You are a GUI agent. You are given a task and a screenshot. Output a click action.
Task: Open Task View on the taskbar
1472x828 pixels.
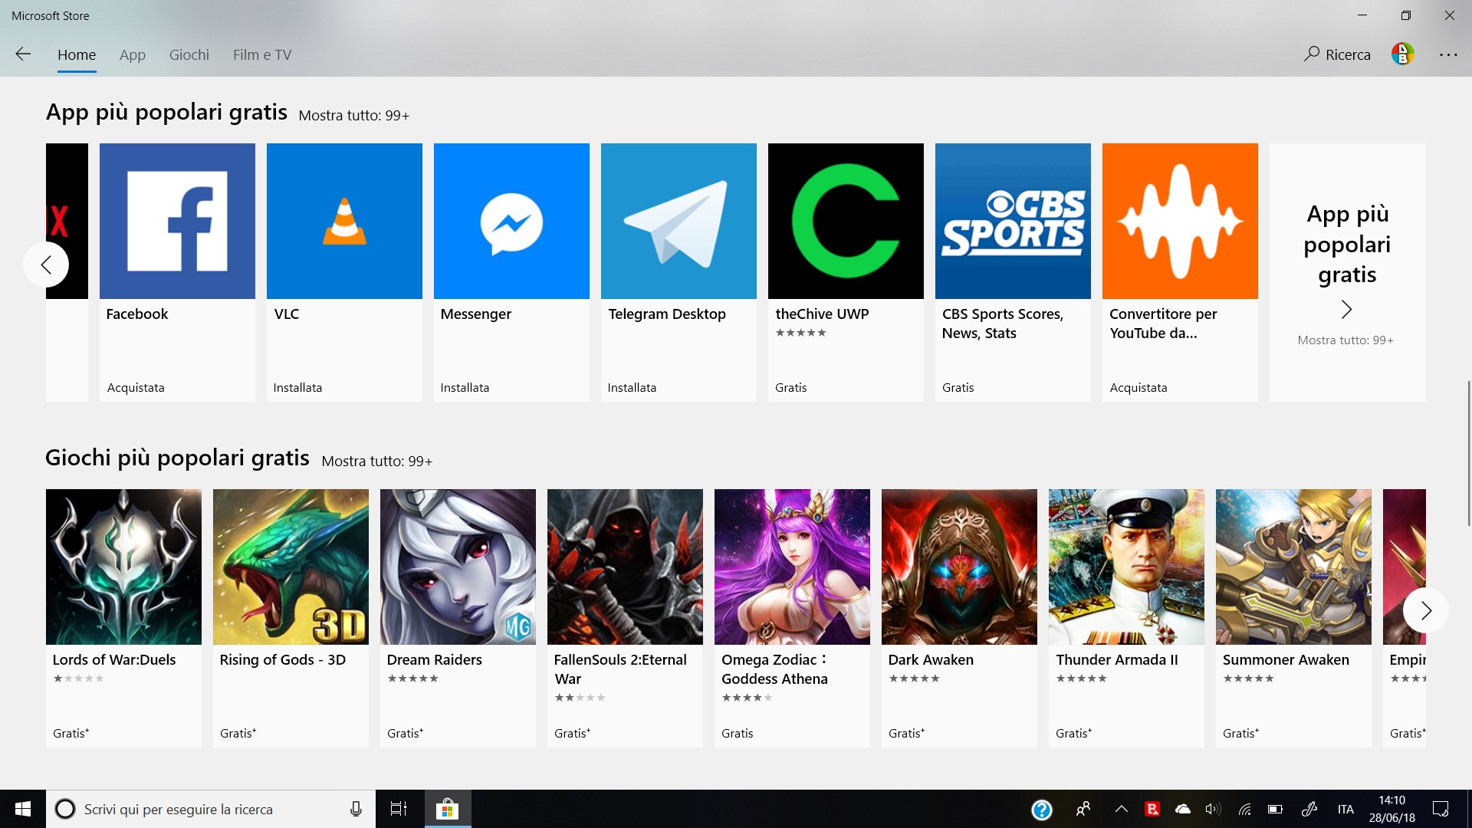coord(399,809)
